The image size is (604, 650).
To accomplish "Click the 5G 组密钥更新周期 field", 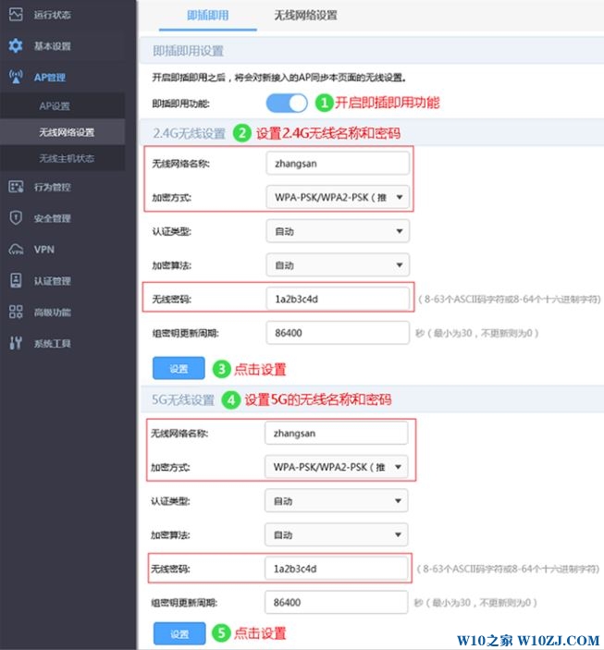I will (337, 602).
